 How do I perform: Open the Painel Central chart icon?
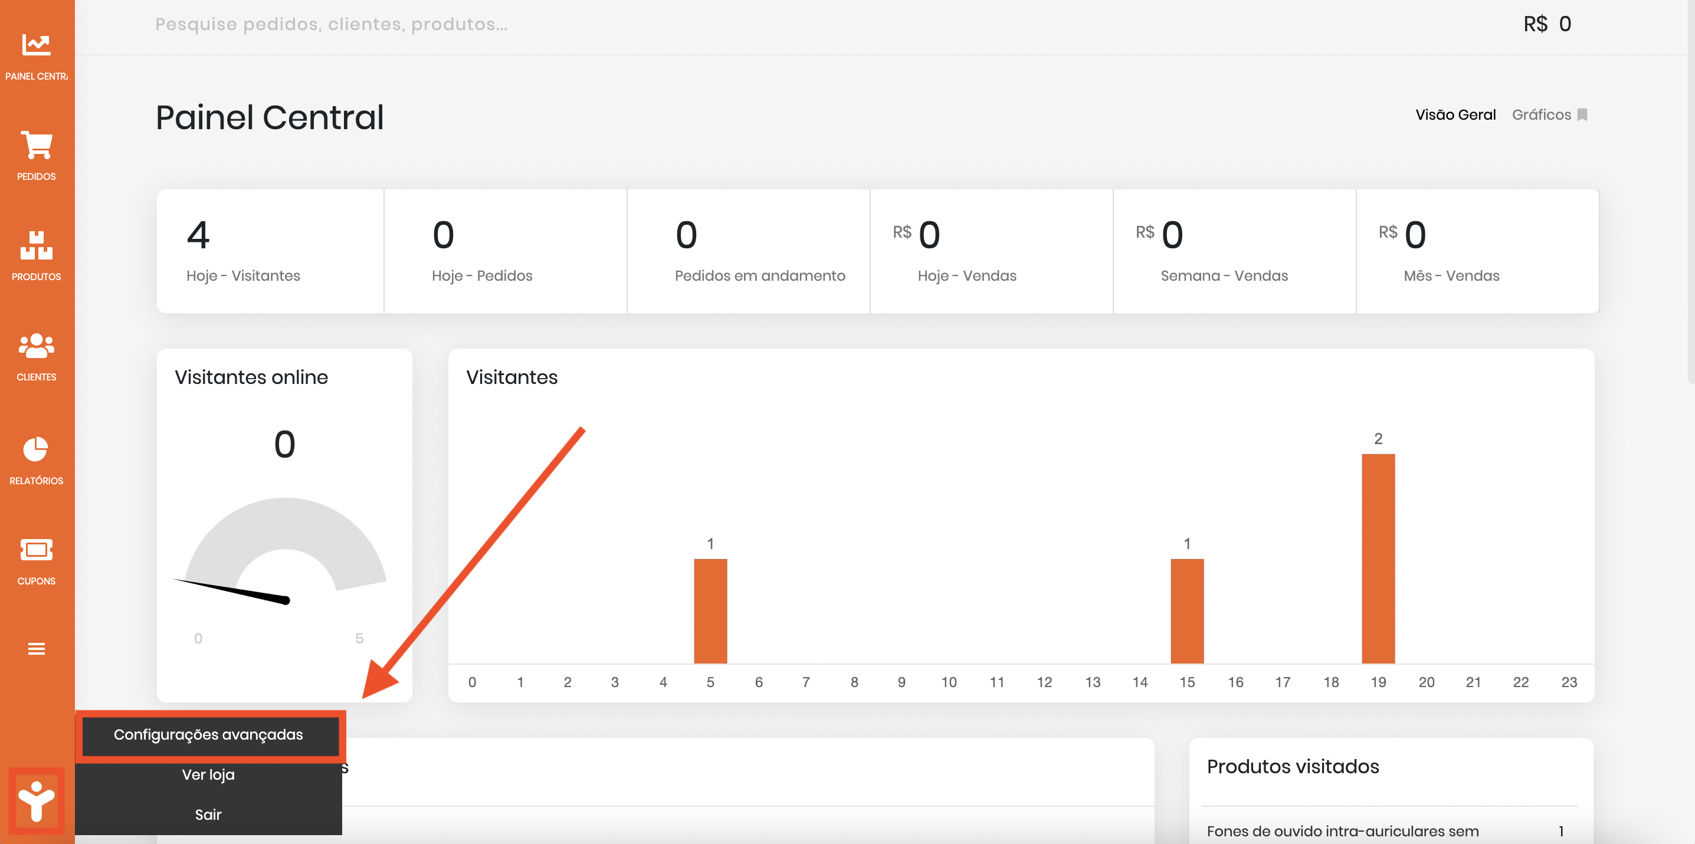pyautogui.click(x=36, y=45)
